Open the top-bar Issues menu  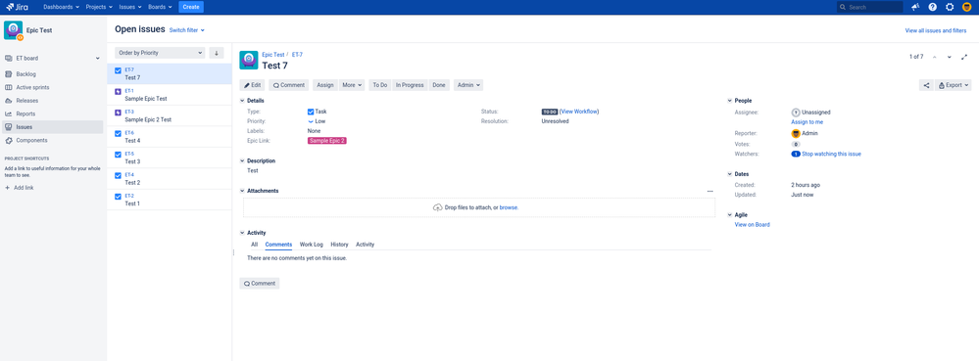130,7
